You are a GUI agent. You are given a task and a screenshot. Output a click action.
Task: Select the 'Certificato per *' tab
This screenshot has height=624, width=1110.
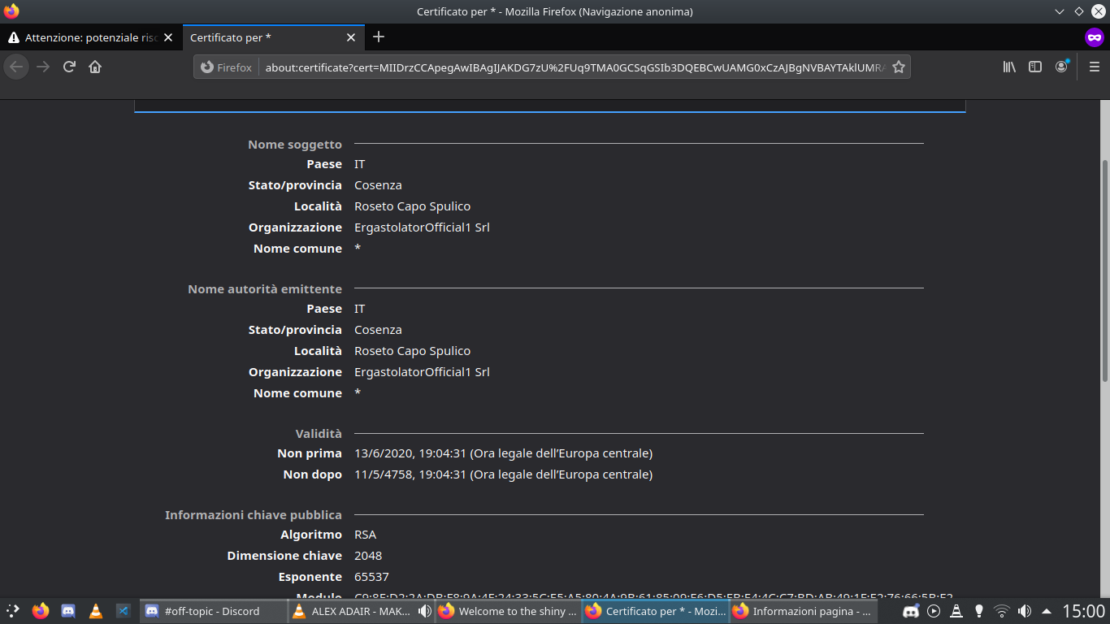(271, 37)
